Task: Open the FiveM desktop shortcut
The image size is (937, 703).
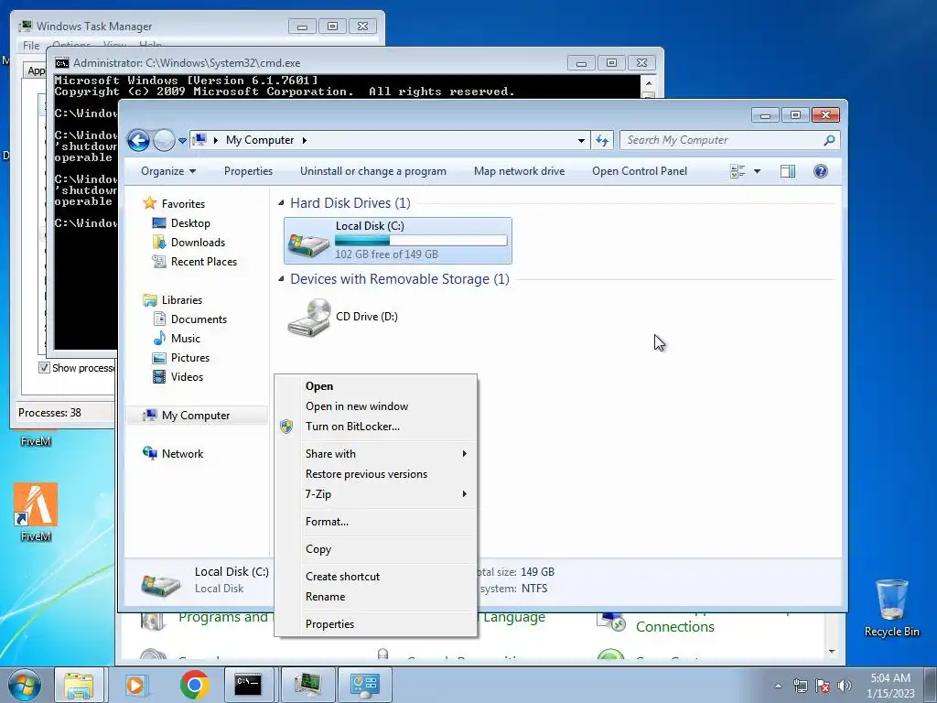Action: coord(36,513)
